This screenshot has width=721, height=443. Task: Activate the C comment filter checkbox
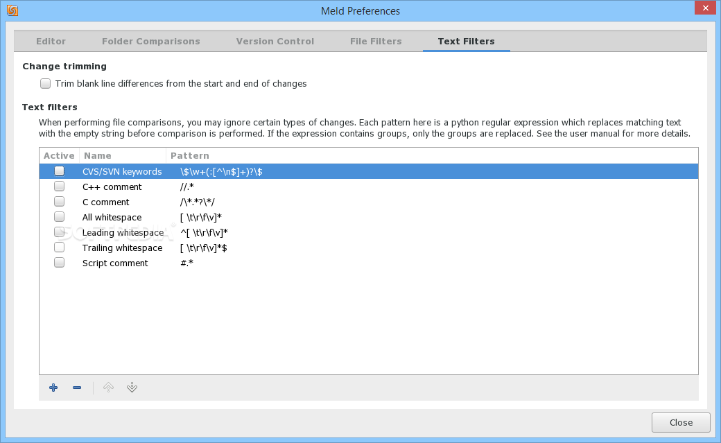click(60, 202)
